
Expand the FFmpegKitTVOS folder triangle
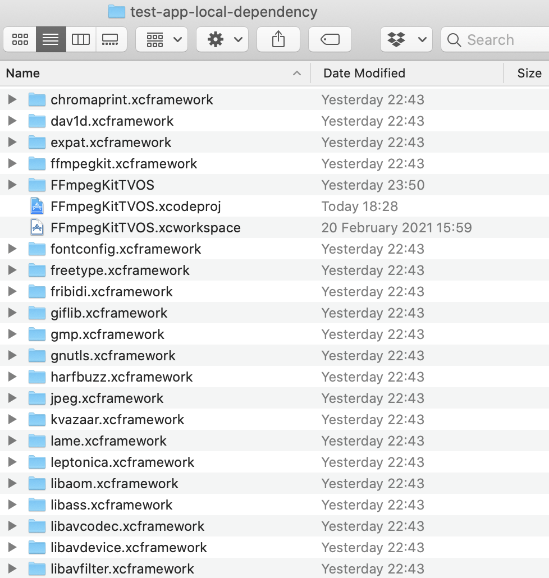12,185
